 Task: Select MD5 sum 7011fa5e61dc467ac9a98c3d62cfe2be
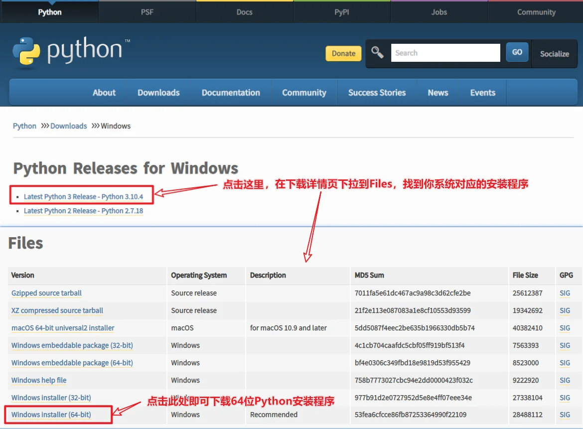(413, 293)
